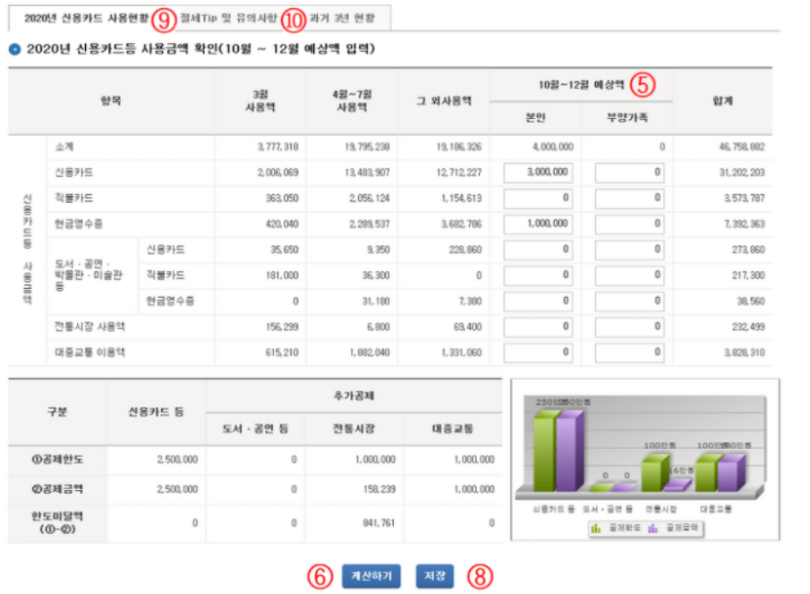Open the 2020년 신용카드 사용현황 tab
The image size is (810, 594).
(86, 18)
